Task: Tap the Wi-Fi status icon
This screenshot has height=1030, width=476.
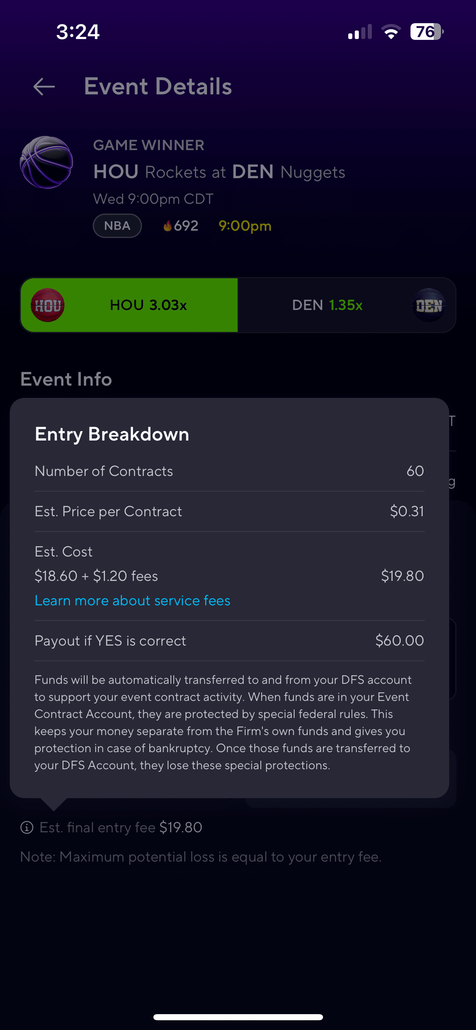Action: pyautogui.click(x=391, y=32)
